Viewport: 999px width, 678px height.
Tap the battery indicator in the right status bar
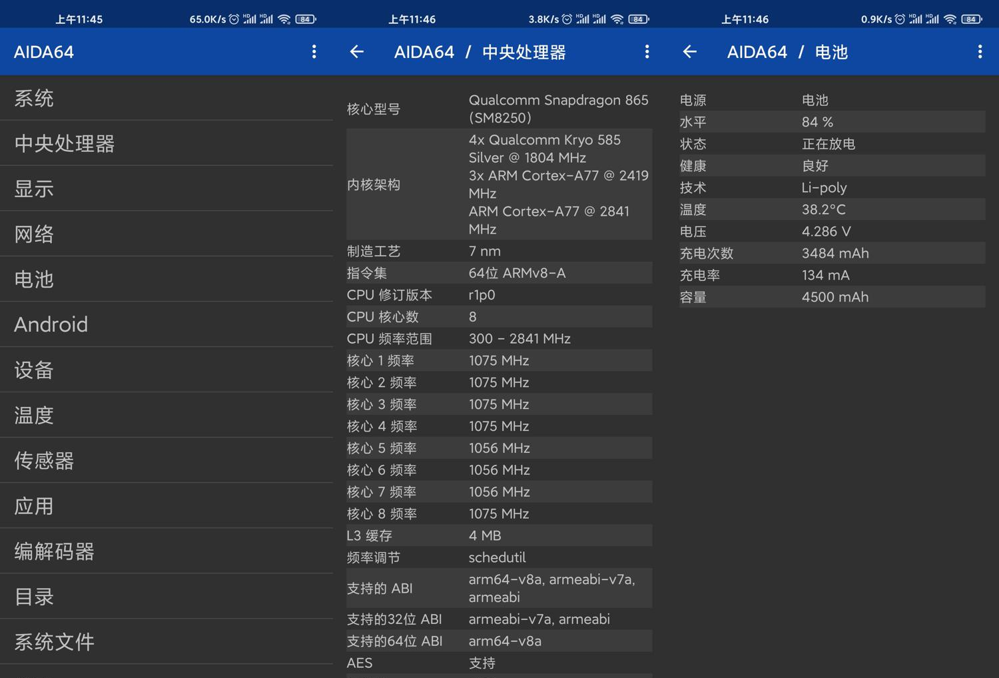(972, 19)
